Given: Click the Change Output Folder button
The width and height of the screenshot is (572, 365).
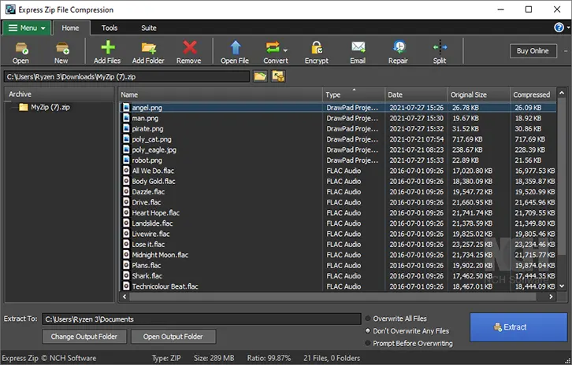Looking at the screenshot, I should click(x=84, y=337).
